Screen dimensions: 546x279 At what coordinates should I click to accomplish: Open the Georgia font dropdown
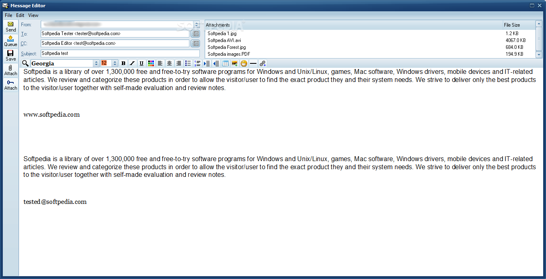pyautogui.click(x=96, y=63)
